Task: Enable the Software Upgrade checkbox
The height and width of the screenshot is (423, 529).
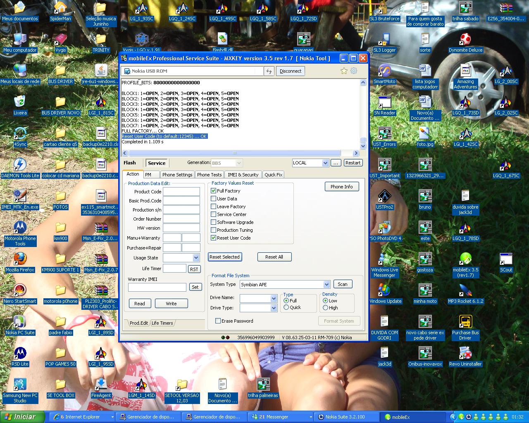Action: pos(214,222)
